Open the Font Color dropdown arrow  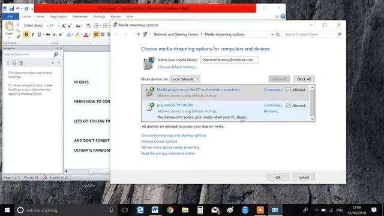[x=90, y=35]
